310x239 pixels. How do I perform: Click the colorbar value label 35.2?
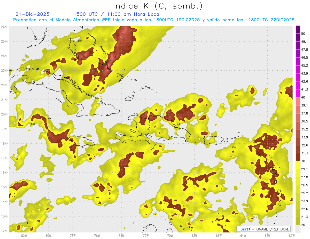coord(305,129)
